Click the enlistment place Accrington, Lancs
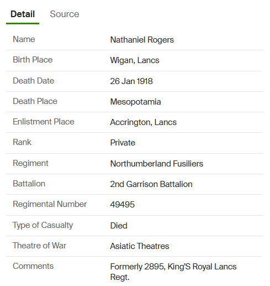Screen dimensions: 270x286 [x=143, y=122]
